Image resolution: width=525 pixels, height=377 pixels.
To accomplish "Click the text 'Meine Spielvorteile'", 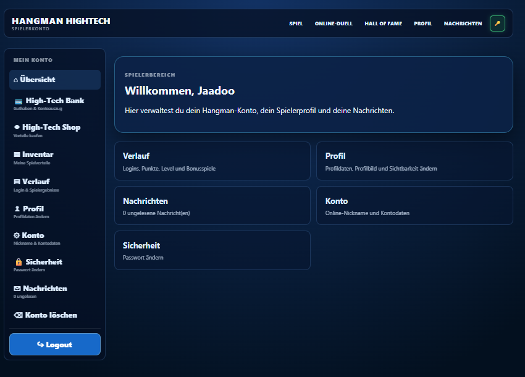I will tap(31, 163).
